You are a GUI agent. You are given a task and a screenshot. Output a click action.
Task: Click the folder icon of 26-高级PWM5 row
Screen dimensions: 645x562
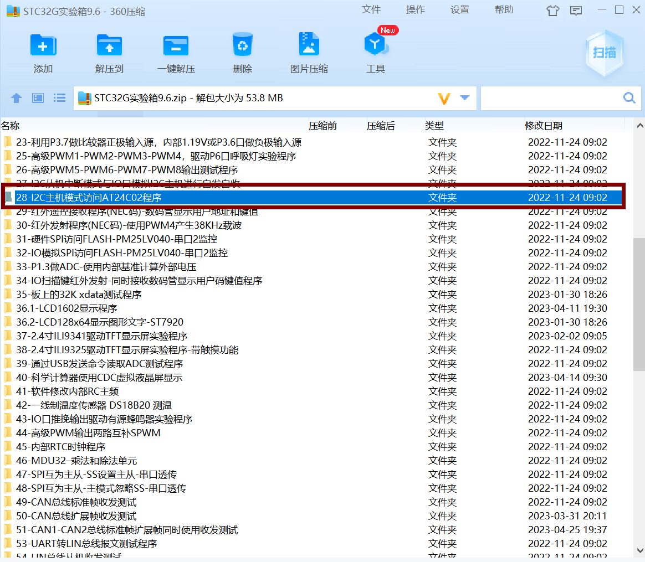8,170
